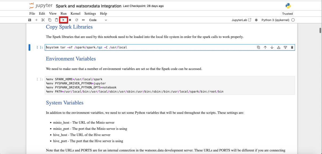Save the notebook with the floppy disk icon

(30, 20)
